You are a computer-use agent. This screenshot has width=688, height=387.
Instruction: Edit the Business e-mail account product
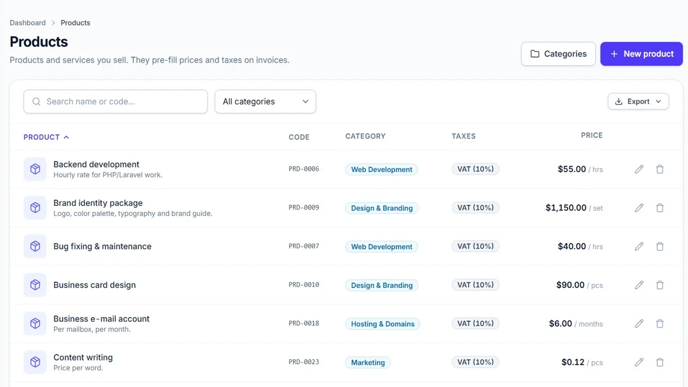coord(639,324)
